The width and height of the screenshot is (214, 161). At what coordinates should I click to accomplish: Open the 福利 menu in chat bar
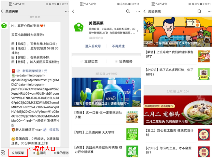coord(40,153)
